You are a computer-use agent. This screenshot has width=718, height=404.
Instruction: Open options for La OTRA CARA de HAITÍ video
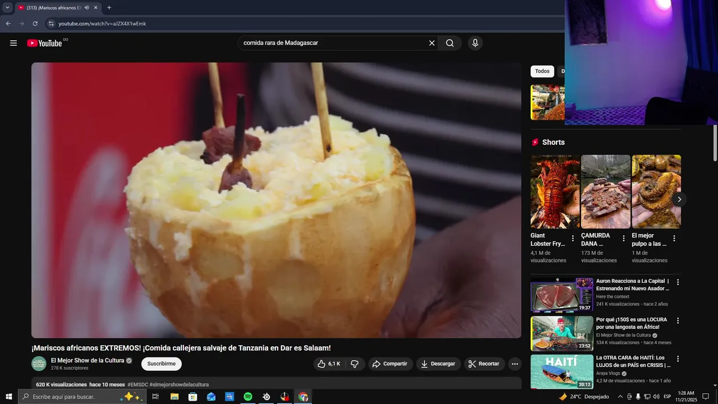click(678, 359)
